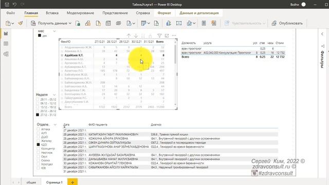Go to next hierarchy level icon
Image resolution: width=329 pixels, height=185 pixels.
click(x=143, y=35)
